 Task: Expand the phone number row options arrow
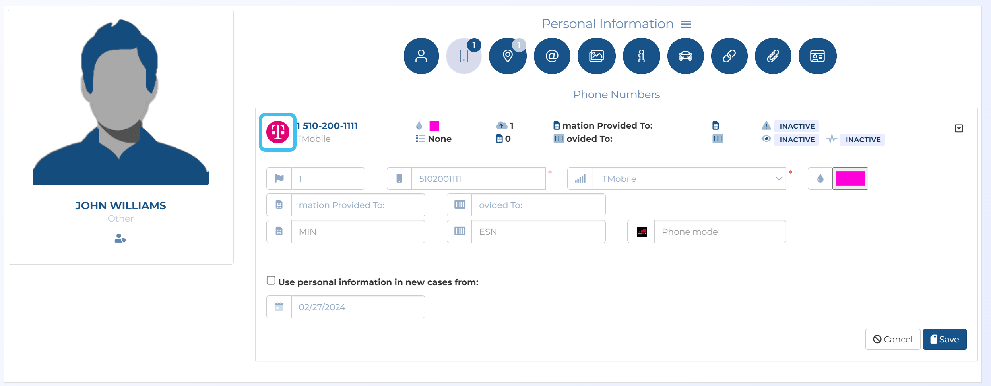(959, 129)
